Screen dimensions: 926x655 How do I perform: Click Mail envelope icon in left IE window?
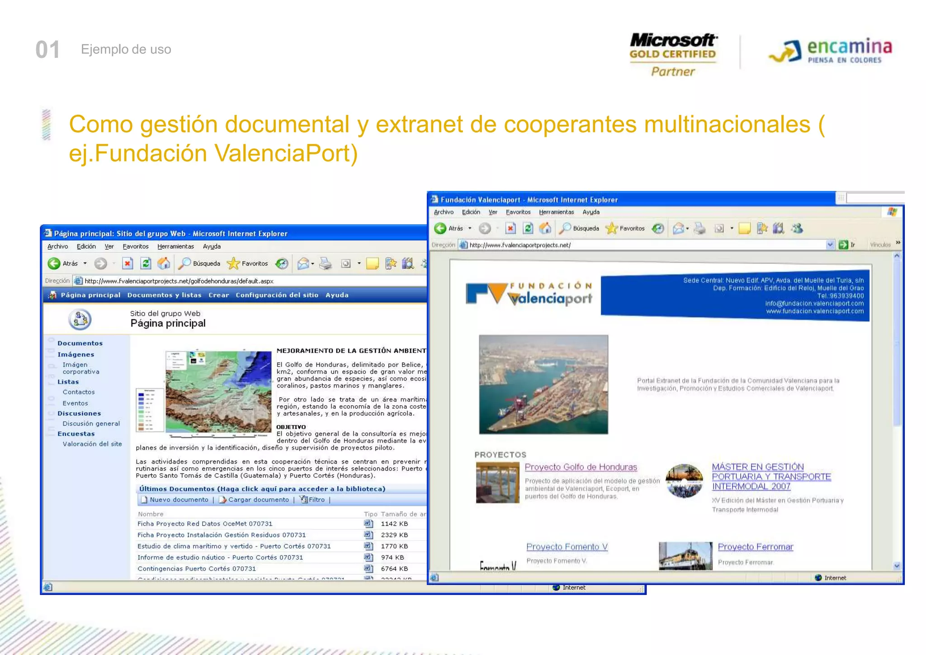click(303, 263)
